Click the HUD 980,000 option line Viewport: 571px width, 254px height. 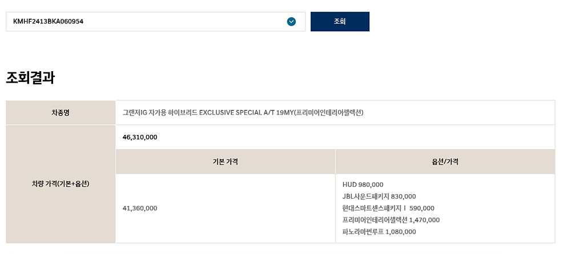tap(363, 185)
